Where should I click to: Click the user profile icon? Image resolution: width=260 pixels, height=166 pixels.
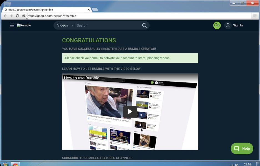[228, 25]
